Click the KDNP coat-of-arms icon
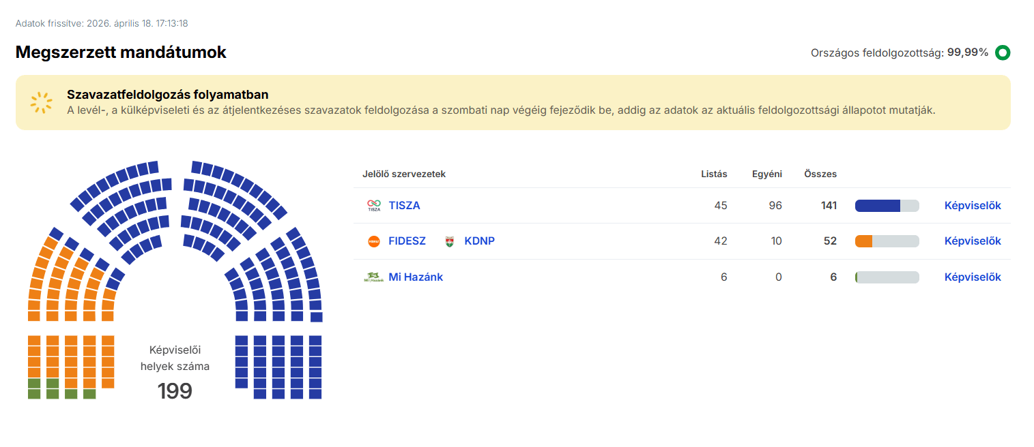 pyautogui.click(x=449, y=241)
